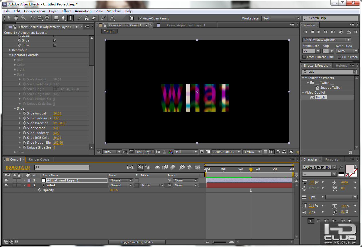
Task: Select the Snappy Twitch preset
Action: (x=331, y=88)
